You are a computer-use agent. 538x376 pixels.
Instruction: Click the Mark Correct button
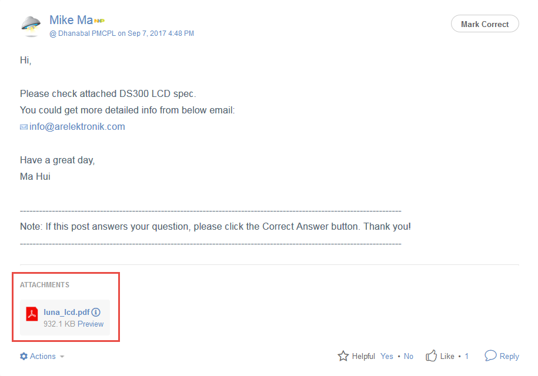[484, 24]
